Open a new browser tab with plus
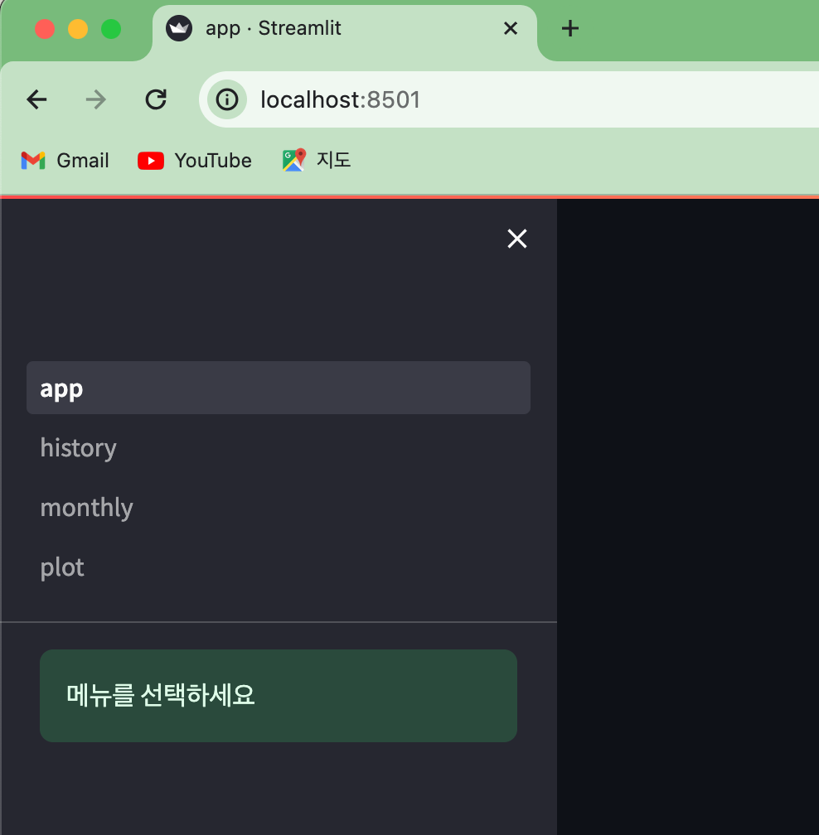This screenshot has width=819, height=835. (570, 28)
